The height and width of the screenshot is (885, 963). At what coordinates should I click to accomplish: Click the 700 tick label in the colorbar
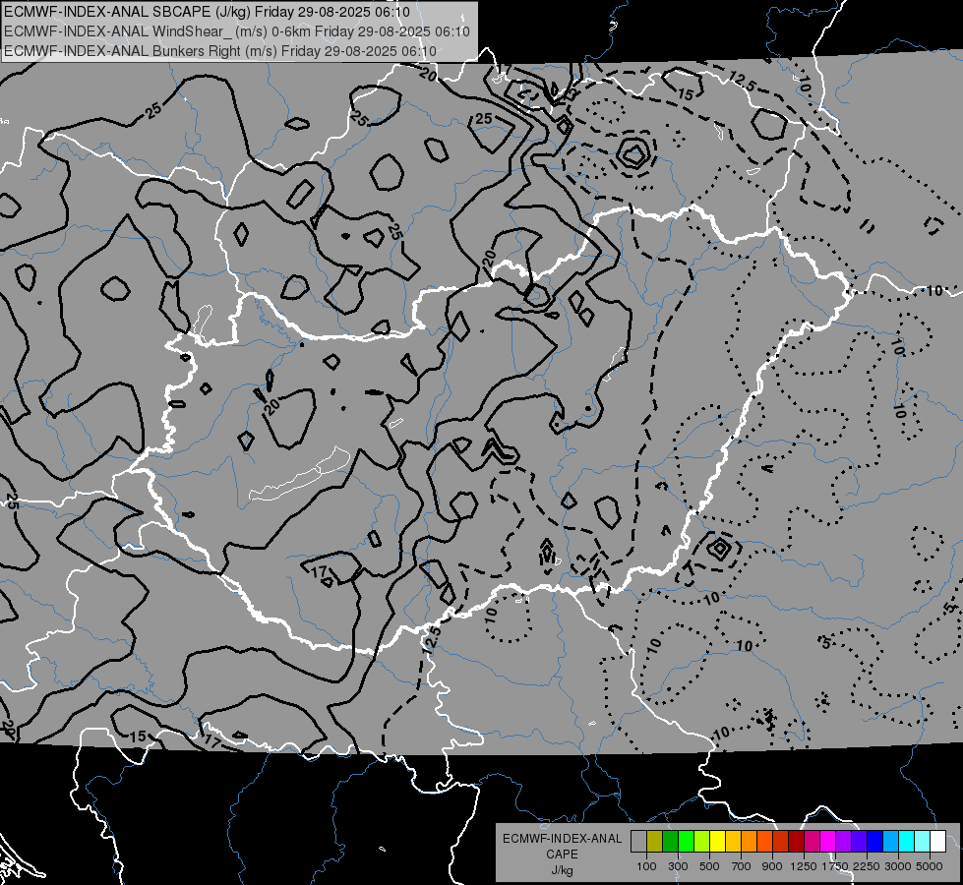742,866
